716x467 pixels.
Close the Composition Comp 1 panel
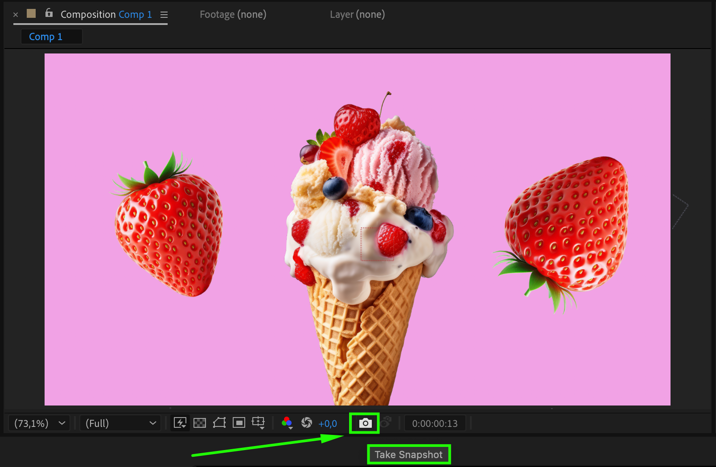(16, 15)
